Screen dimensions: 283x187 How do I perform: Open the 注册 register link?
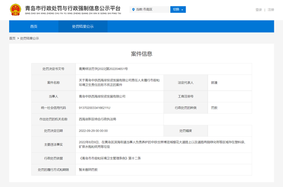pyautogui.click(x=271, y=10)
